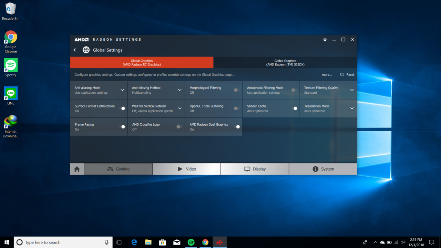Screen dimensions: 441x248
Task: Open File Explorer from taskbar
Action: 148,242
